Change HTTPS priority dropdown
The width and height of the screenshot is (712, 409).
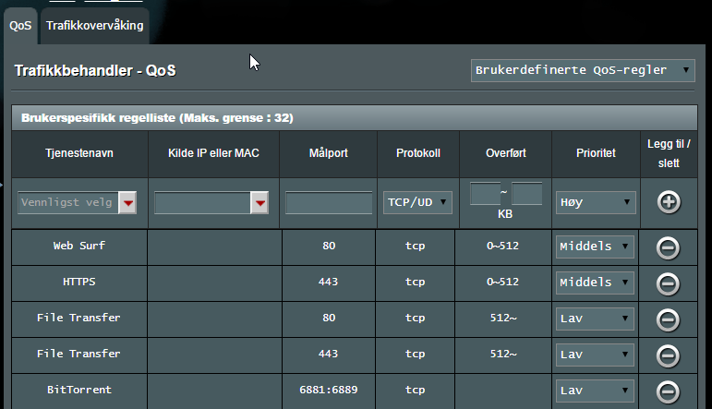[595, 283]
